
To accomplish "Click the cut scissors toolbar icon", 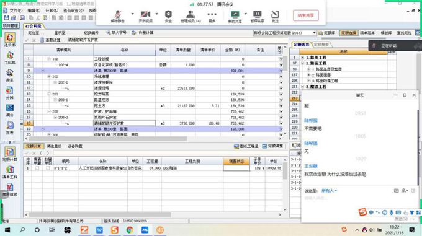I will tap(38, 18).
